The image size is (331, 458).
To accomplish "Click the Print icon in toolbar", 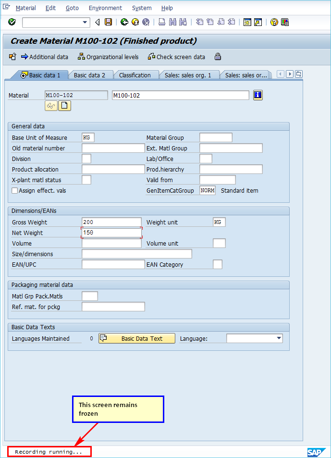I will click(162, 22).
